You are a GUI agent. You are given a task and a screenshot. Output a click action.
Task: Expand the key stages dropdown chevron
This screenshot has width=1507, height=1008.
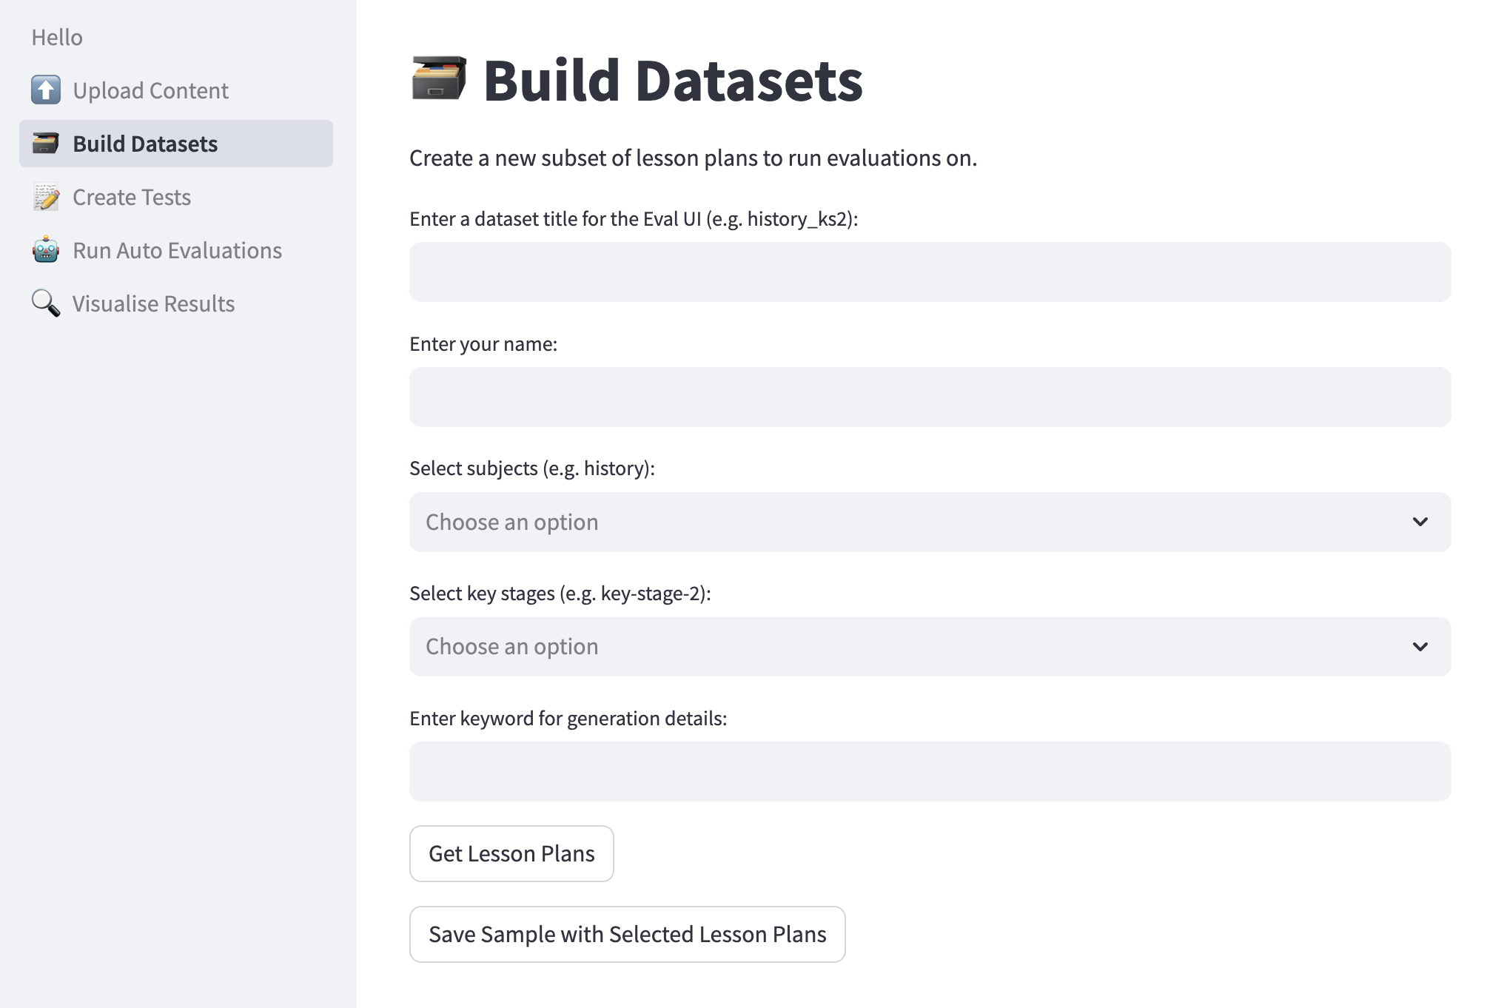coord(1420,647)
